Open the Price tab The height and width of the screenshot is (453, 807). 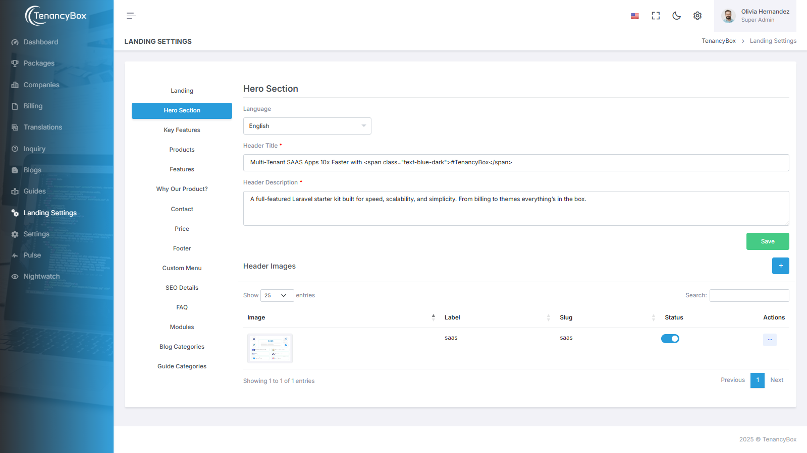182,229
